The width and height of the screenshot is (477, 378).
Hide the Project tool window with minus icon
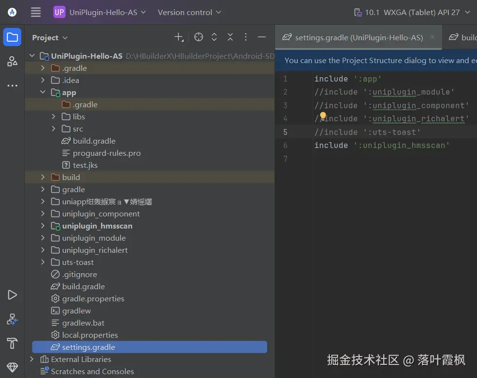pyautogui.click(x=262, y=37)
